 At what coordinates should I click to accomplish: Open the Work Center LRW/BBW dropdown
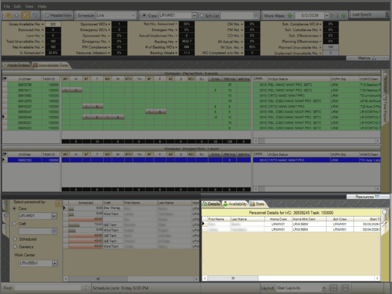coord(54,263)
